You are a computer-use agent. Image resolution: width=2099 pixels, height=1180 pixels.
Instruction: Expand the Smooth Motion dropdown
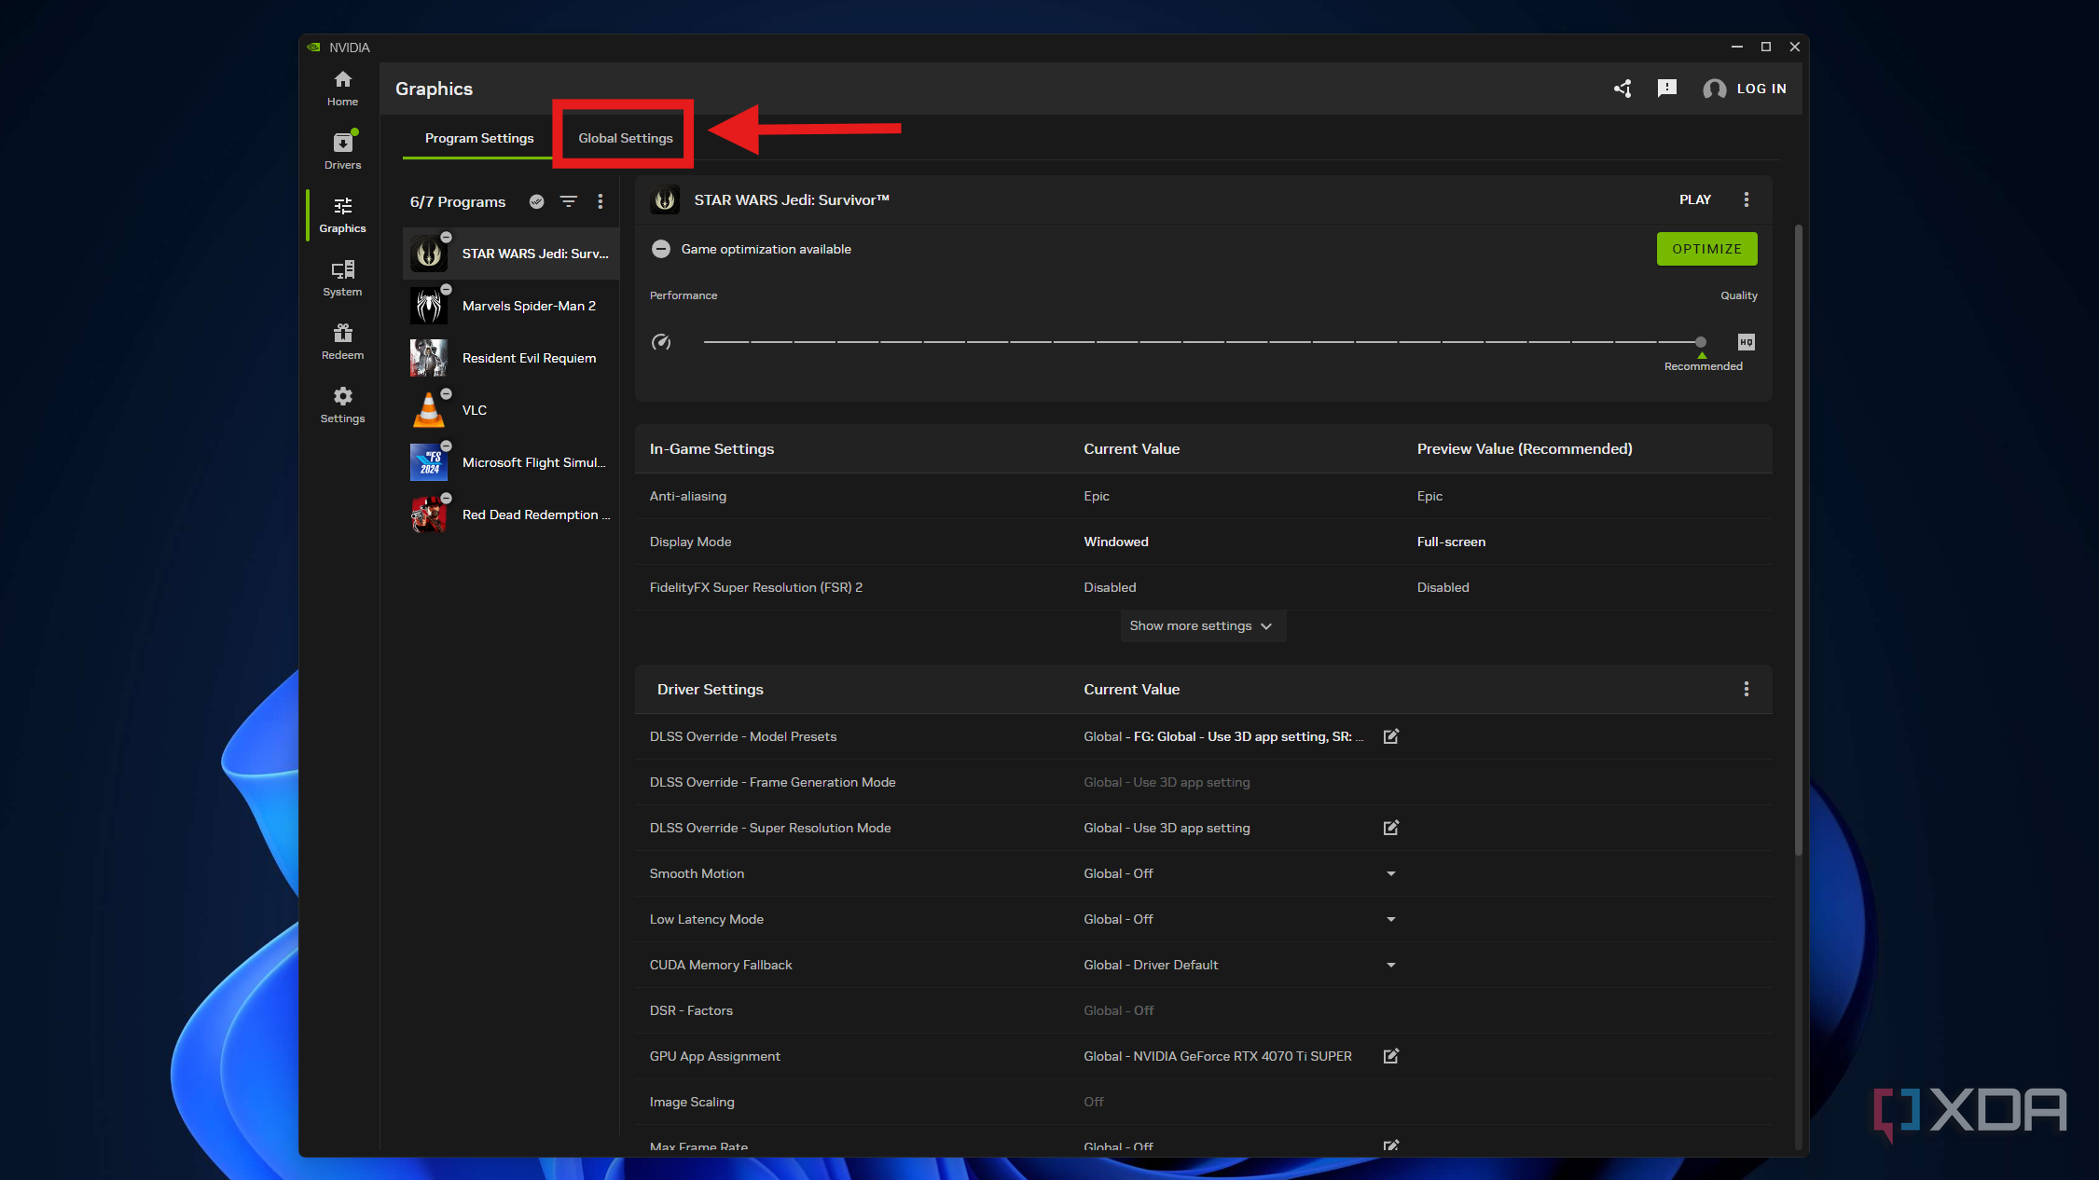pyautogui.click(x=1391, y=873)
